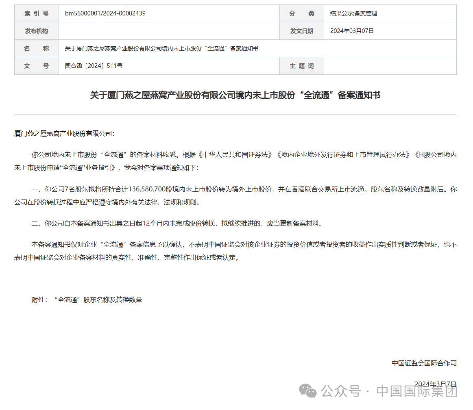Viewport: 473px width, 410px height.
Task: Click date value 2024年03月07日
Action: point(352,31)
